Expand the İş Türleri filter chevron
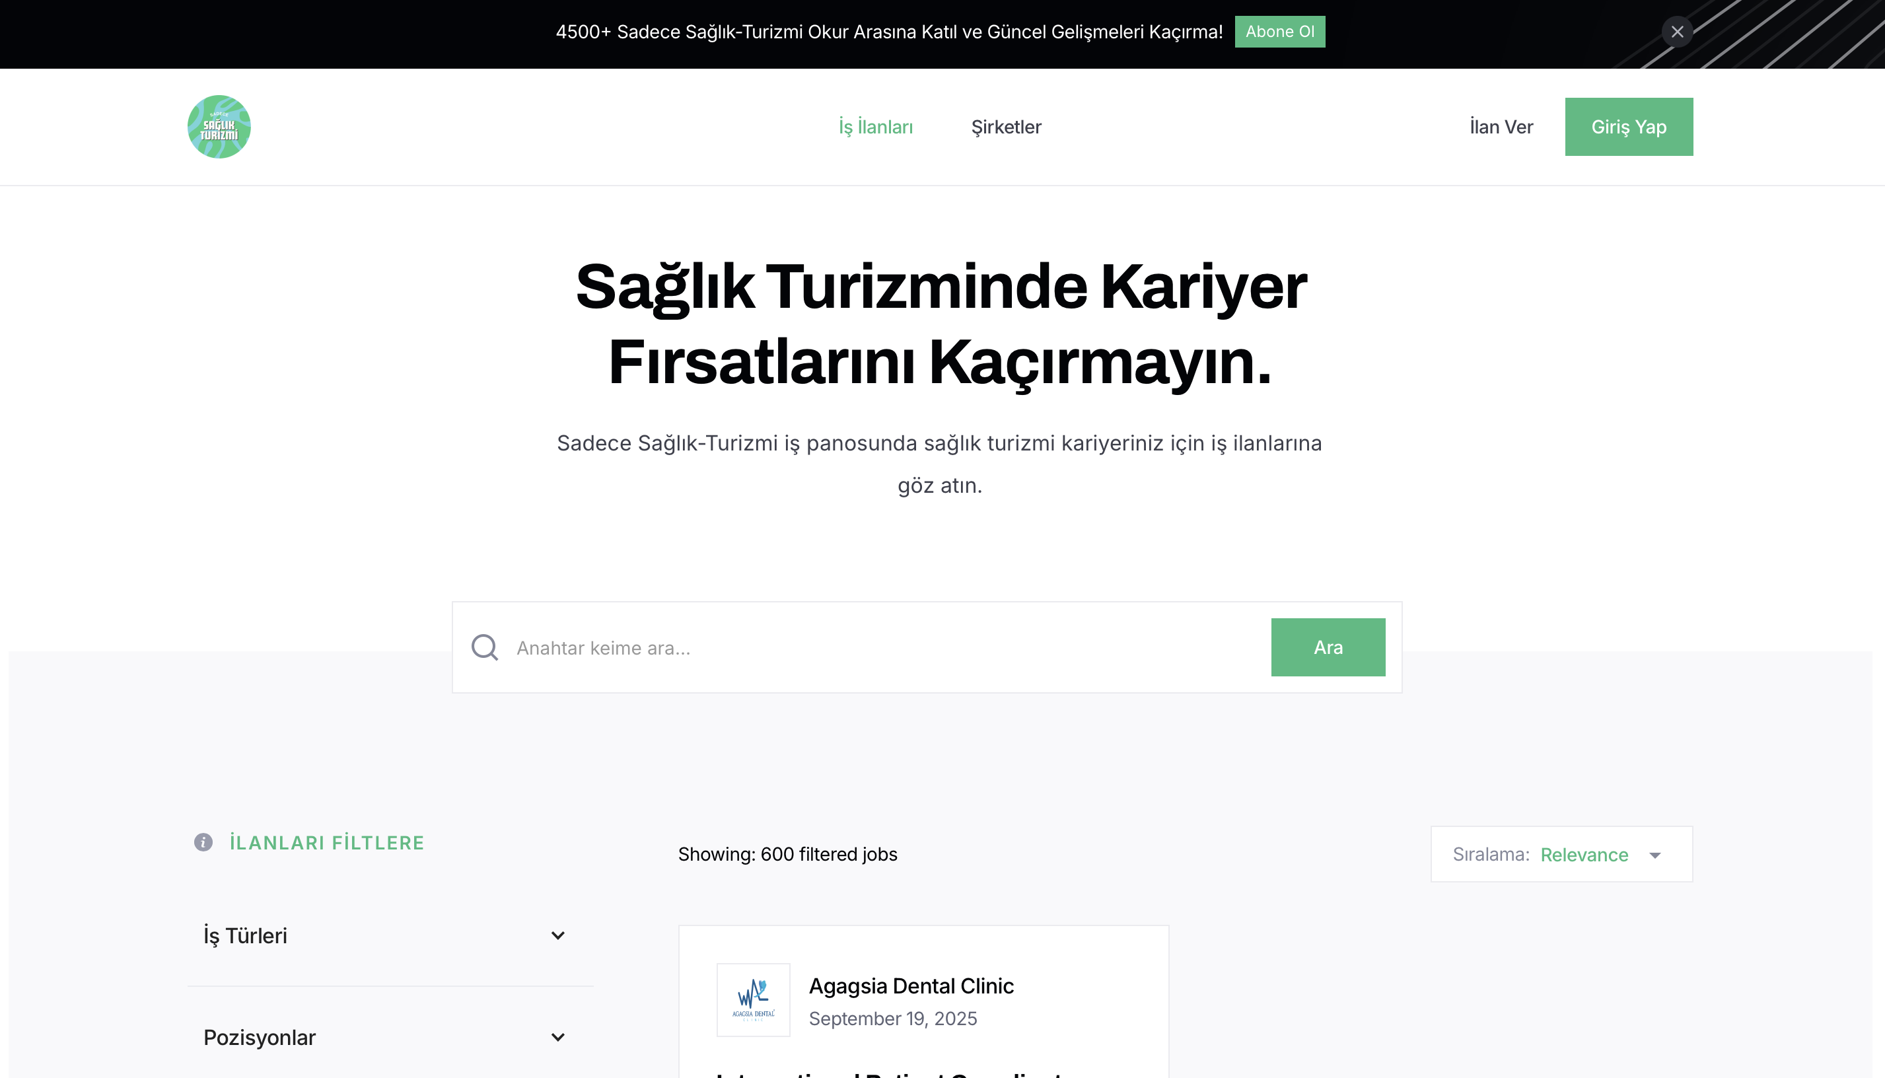Screen dimensions: 1885x1078 point(558,936)
